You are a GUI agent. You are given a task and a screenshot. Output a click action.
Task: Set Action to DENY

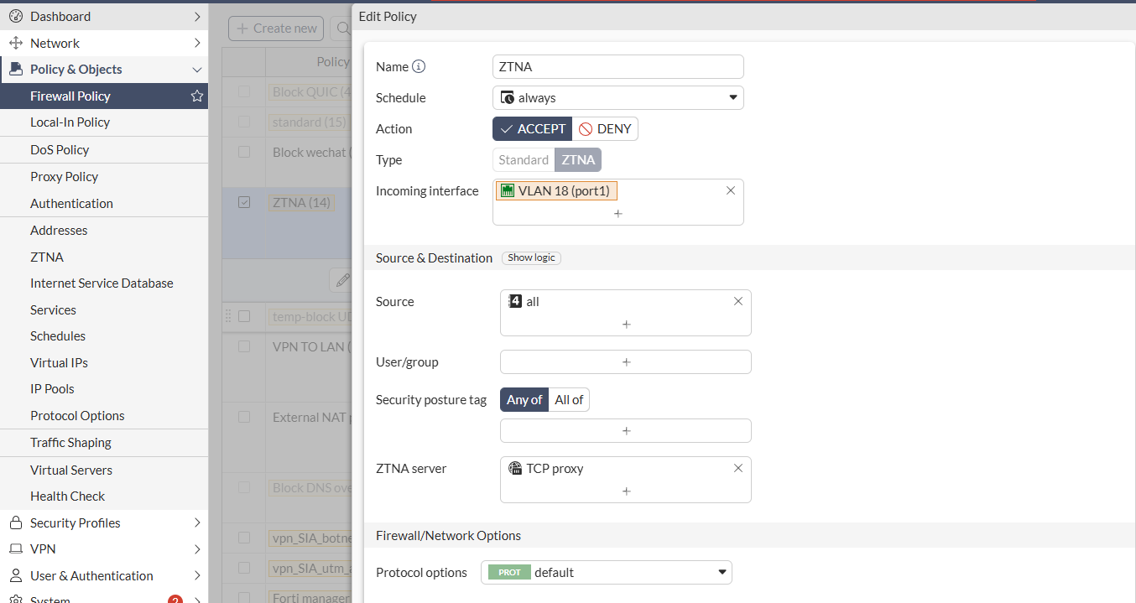pyautogui.click(x=605, y=128)
